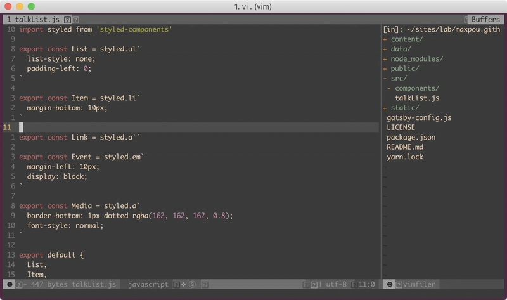Click the Item, line in export block
The height and width of the screenshot is (300, 507).
pyautogui.click(x=37, y=275)
